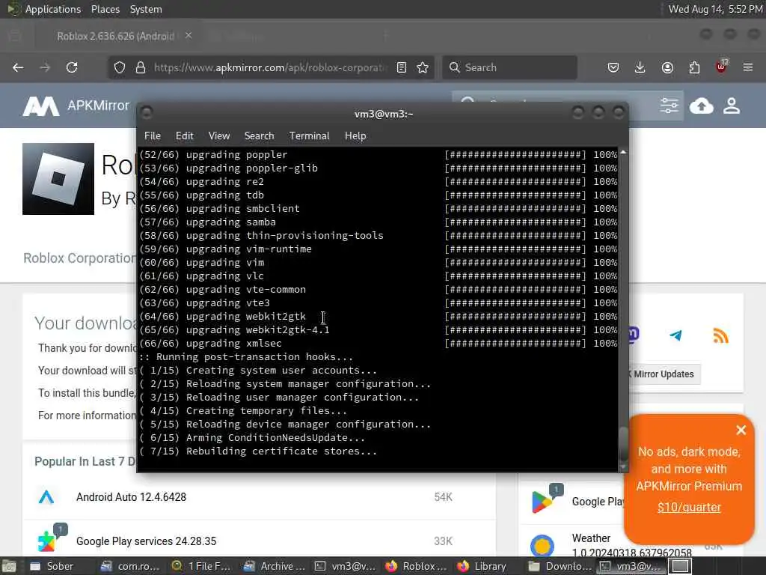Open APKMirror search filter settings icon
766x575 pixels.
pos(669,106)
